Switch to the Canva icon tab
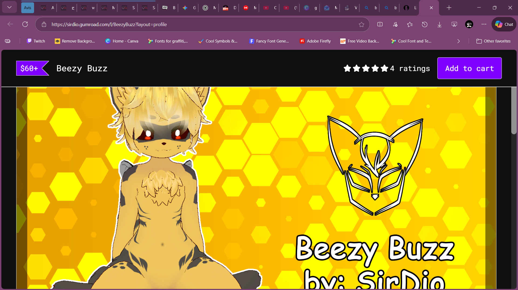 click(x=310, y=8)
